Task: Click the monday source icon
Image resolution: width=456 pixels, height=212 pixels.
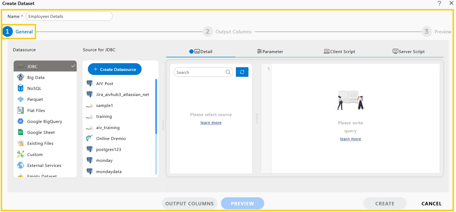Action: pyautogui.click(x=89, y=160)
